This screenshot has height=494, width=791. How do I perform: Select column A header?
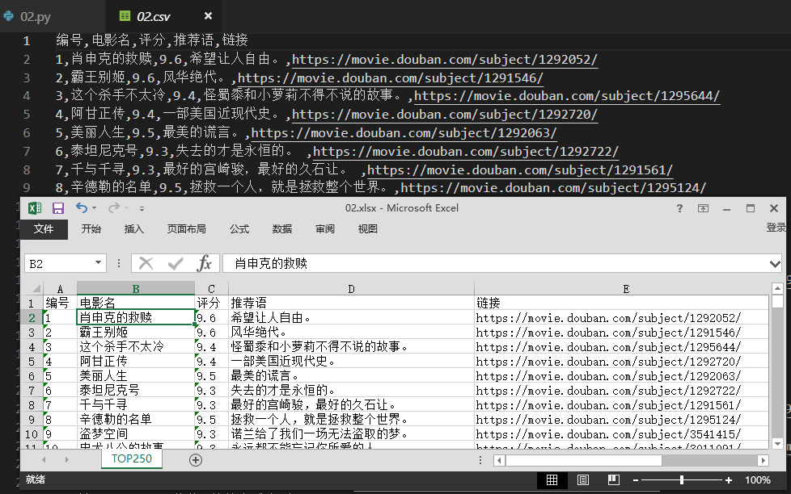[x=60, y=289]
